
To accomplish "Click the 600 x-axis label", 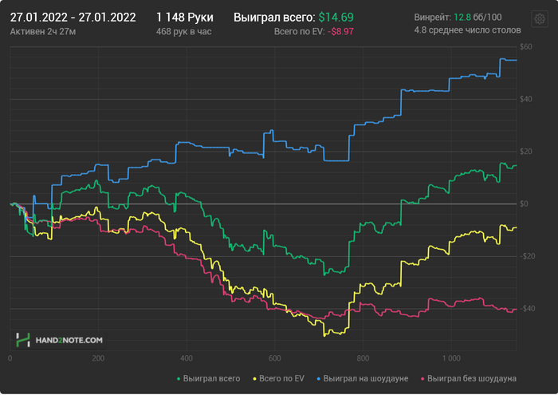I will (x=275, y=358).
